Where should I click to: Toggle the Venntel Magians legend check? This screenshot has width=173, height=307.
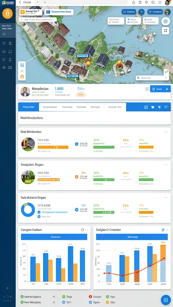click(x=22, y=297)
